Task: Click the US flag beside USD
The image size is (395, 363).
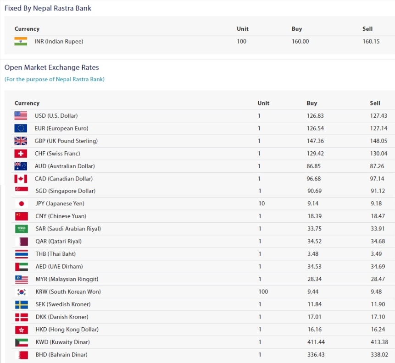Action: pyautogui.click(x=21, y=116)
